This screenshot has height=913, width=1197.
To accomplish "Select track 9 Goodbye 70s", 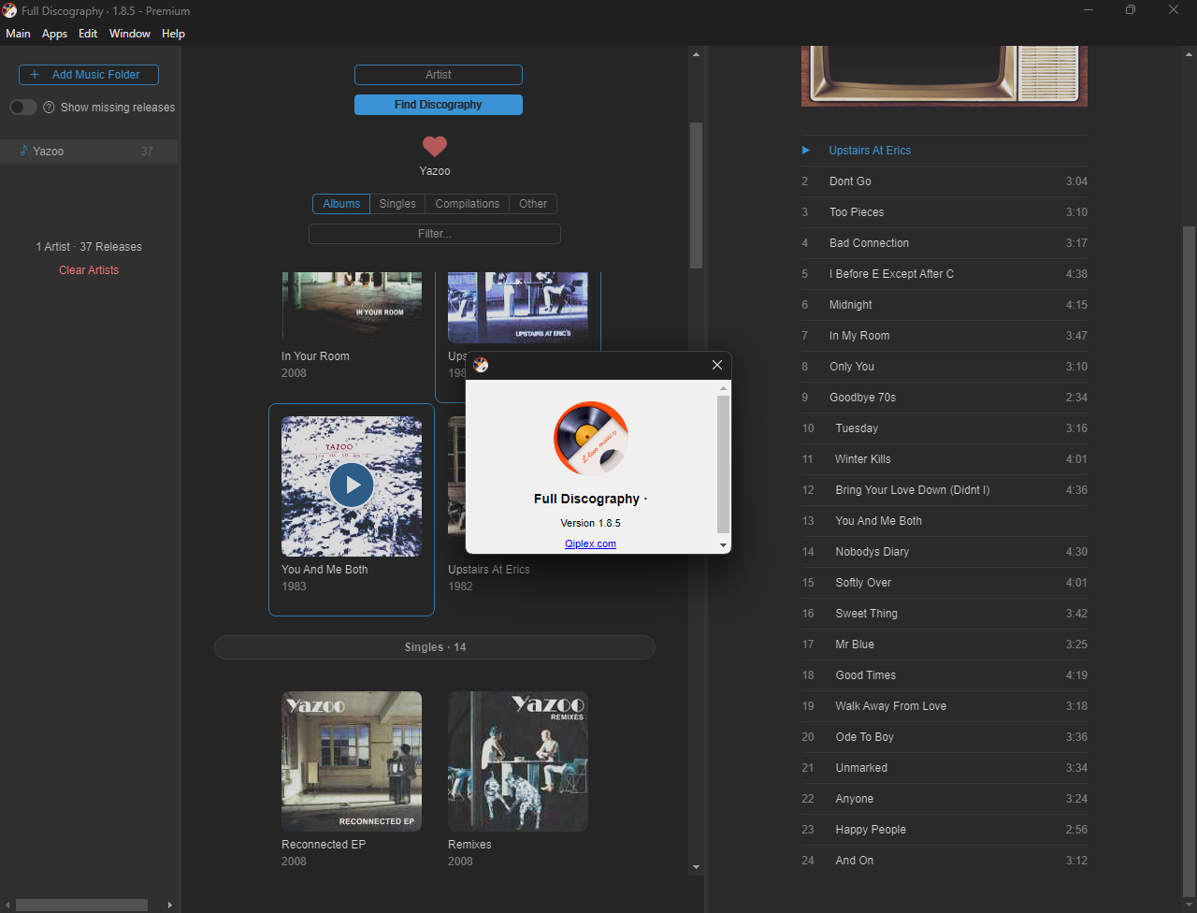I will (x=945, y=398).
